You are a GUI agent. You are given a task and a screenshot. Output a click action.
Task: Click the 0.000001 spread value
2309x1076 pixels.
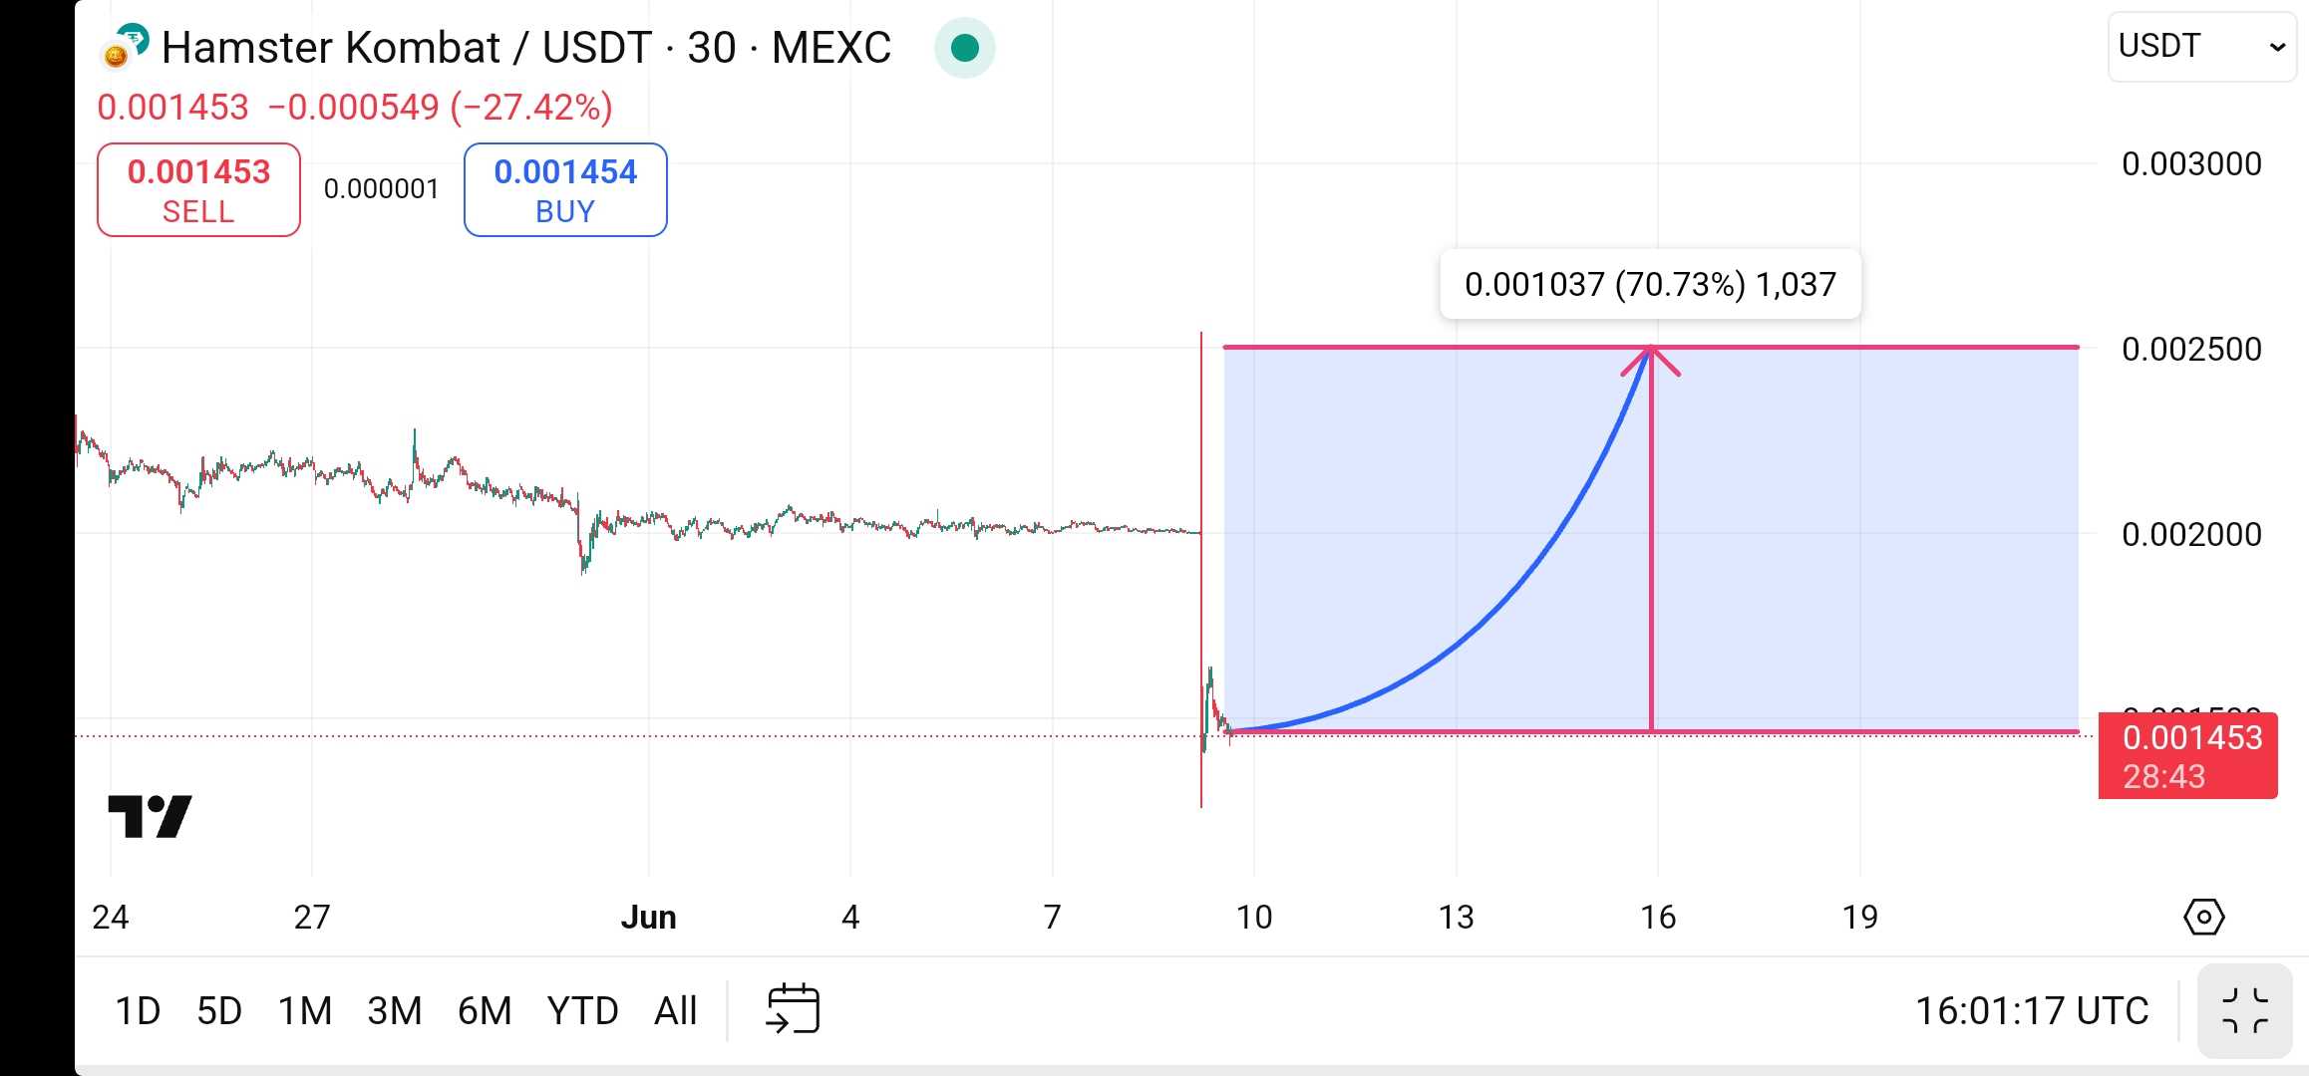pyautogui.click(x=382, y=189)
